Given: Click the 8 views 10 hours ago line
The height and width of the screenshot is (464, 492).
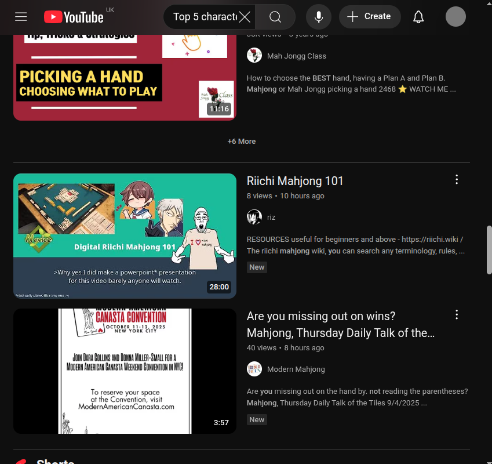Looking at the screenshot, I should (x=285, y=196).
